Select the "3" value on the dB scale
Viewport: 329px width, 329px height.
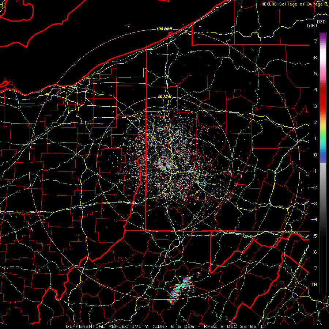[315, 106]
